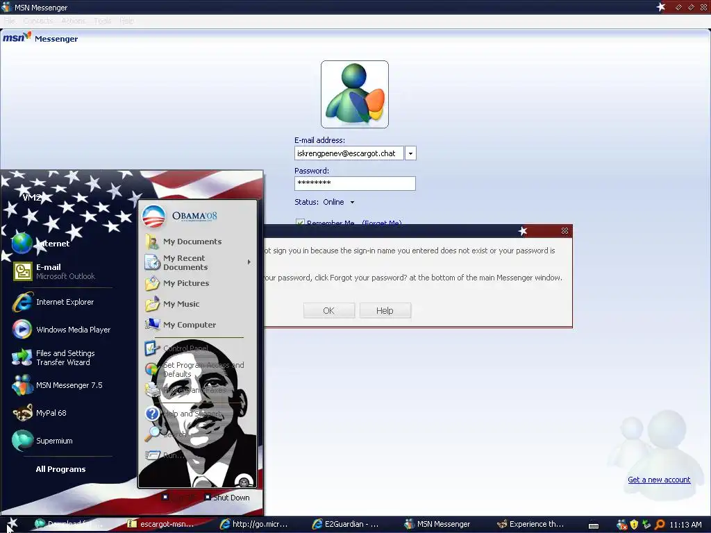Click the Forget Me link

tap(381, 223)
